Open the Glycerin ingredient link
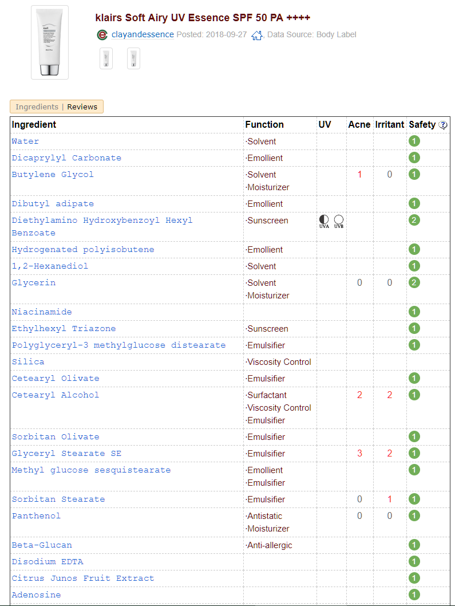455x606 pixels. [34, 284]
